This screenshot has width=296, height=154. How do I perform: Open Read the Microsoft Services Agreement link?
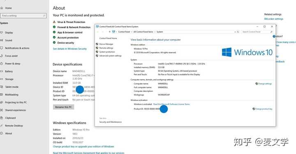click(88, 153)
